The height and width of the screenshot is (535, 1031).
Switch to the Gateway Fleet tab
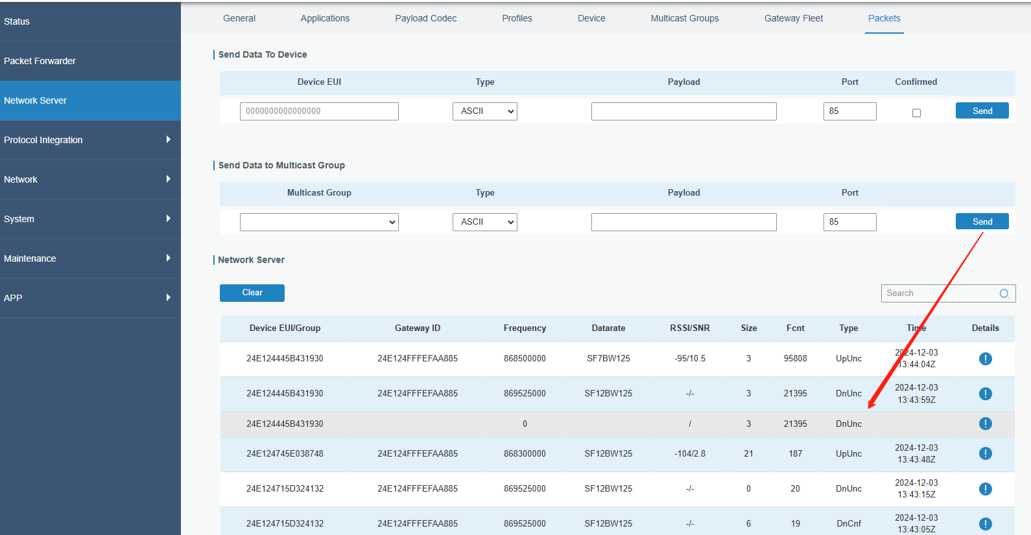794,18
